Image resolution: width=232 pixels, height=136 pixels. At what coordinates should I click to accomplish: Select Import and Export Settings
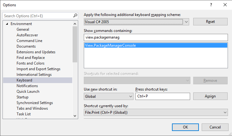(x=38, y=69)
